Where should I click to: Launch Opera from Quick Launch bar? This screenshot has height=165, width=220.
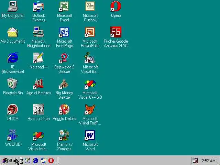point(51,161)
